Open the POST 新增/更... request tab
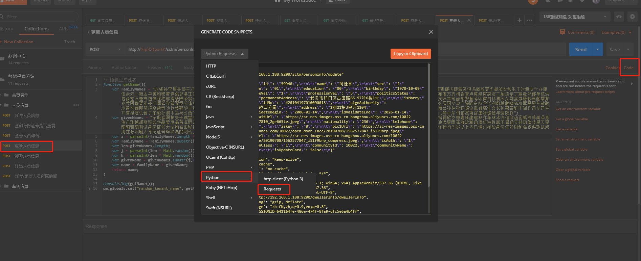 pos(493,20)
